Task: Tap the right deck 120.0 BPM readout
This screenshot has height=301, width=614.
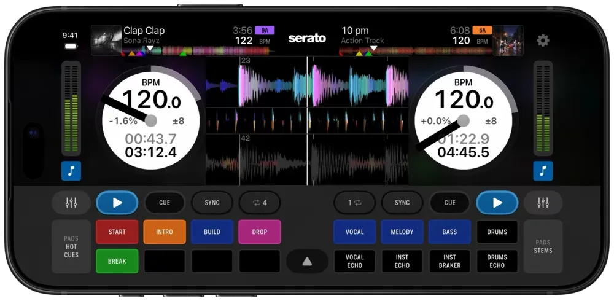Action: [x=464, y=99]
